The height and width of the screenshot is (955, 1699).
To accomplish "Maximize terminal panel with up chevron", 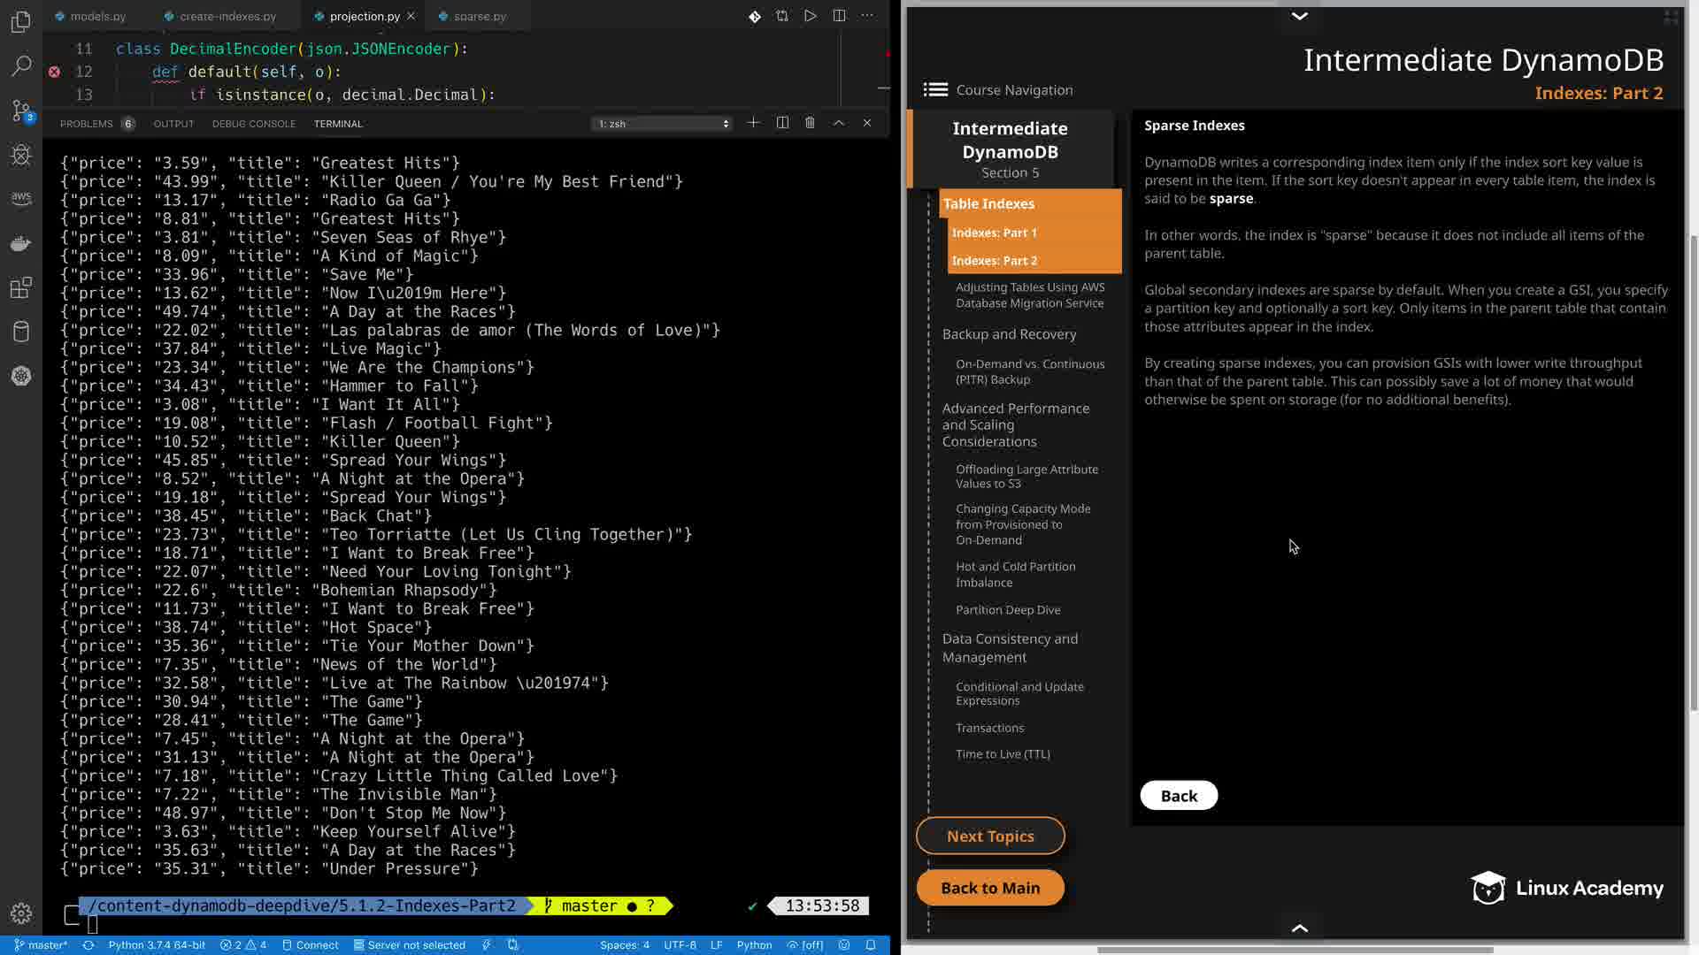I will click(x=839, y=123).
